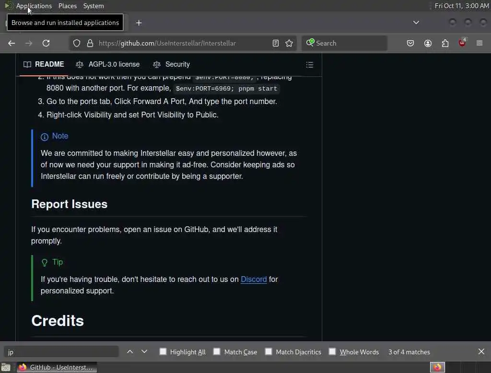Open the System menu
The width and height of the screenshot is (491, 373).
(x=94, y=6)
